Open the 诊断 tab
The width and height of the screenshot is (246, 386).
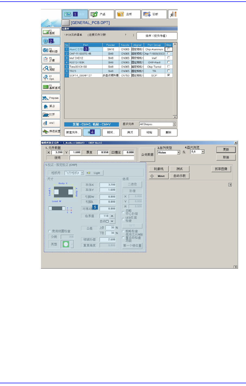154,14
